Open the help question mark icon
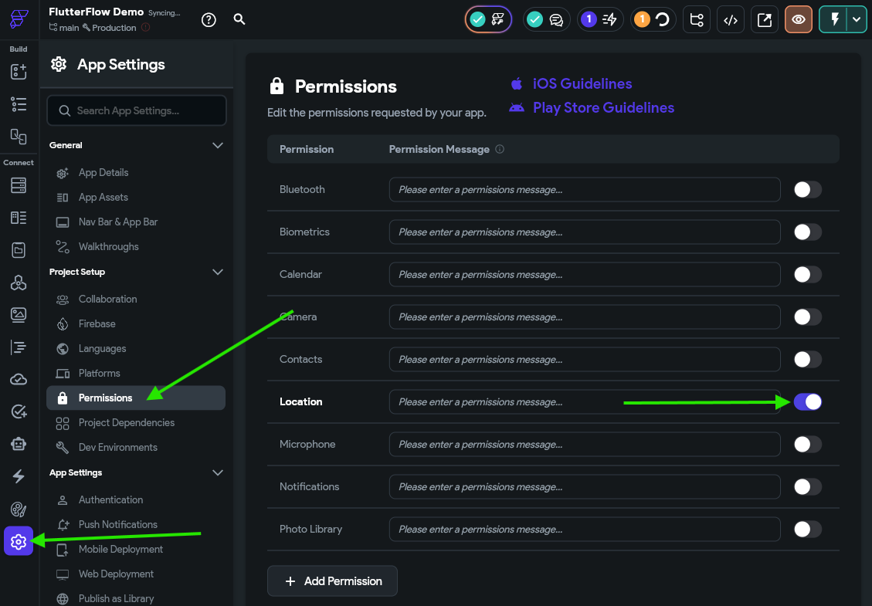872x606 pixels. [209, 20]
